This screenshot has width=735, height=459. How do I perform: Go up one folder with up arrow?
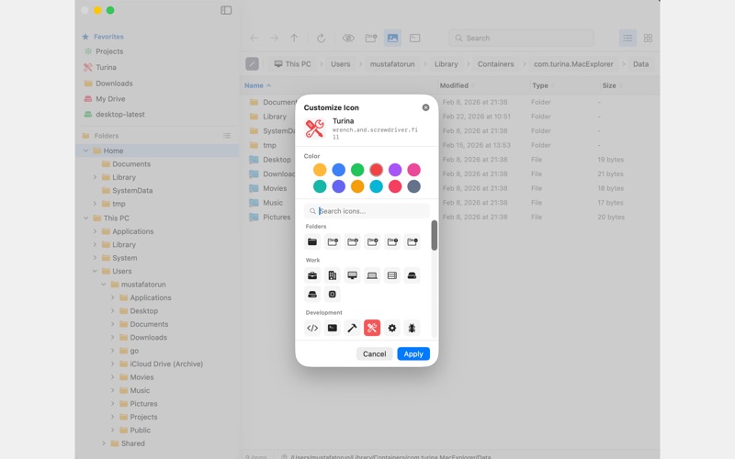(x=294, y=38)
